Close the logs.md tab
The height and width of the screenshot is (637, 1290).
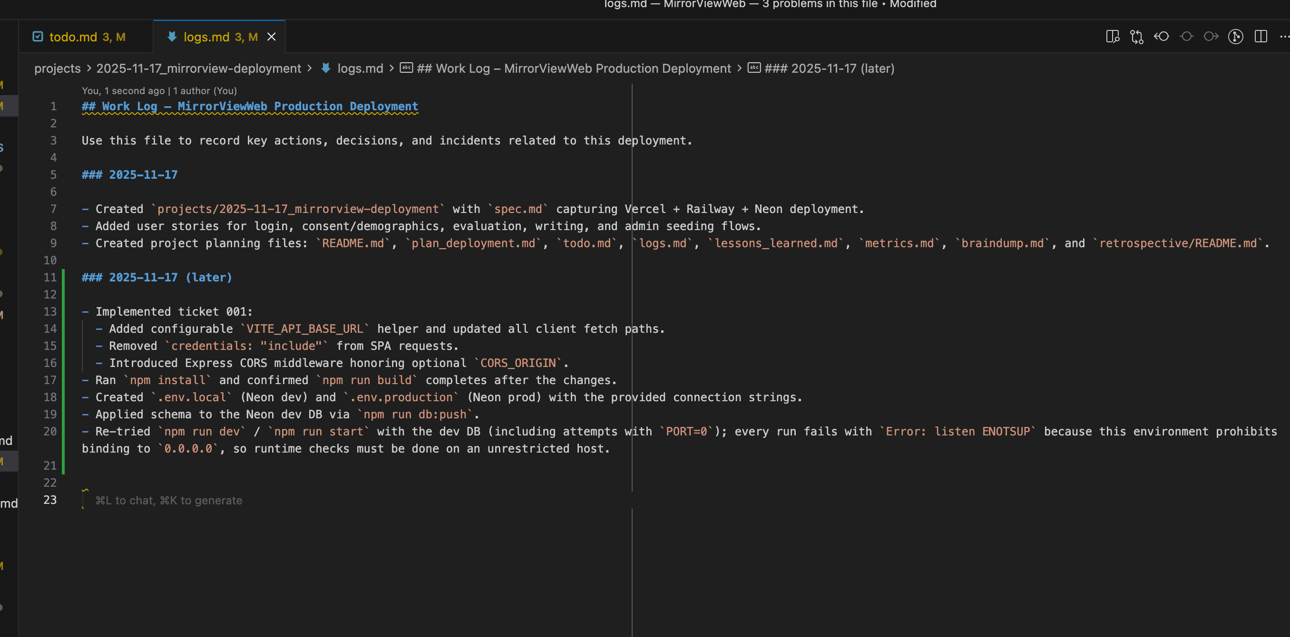(x=272, y=37)
